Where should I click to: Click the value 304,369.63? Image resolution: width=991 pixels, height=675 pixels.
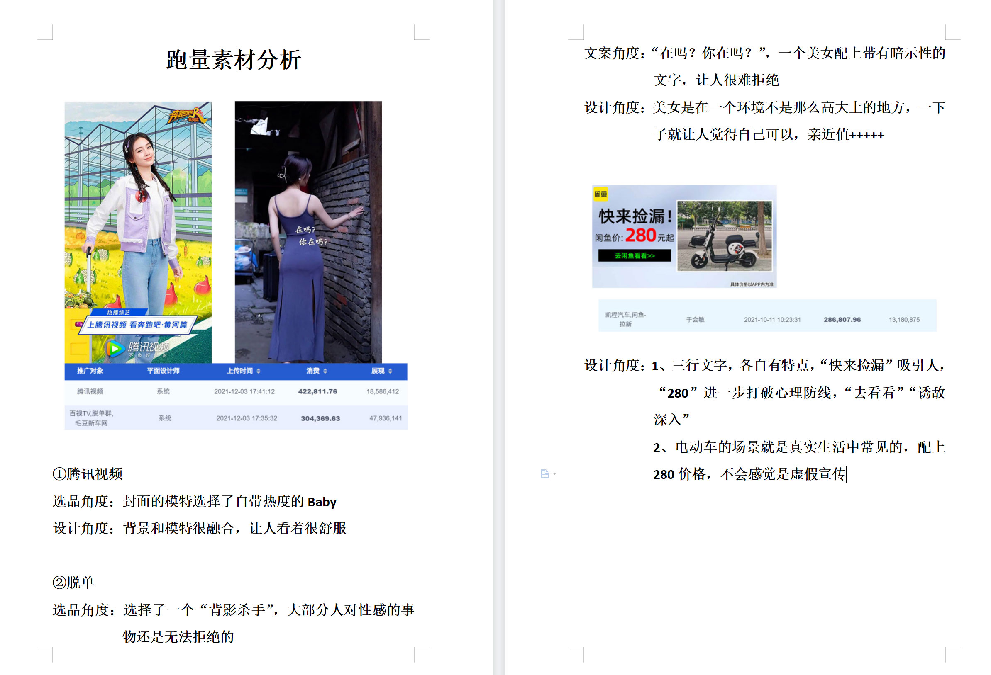pos(320,418)
